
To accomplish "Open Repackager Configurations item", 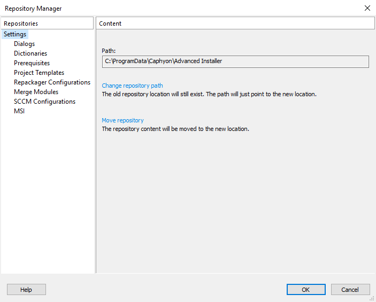I will [52, 82].
